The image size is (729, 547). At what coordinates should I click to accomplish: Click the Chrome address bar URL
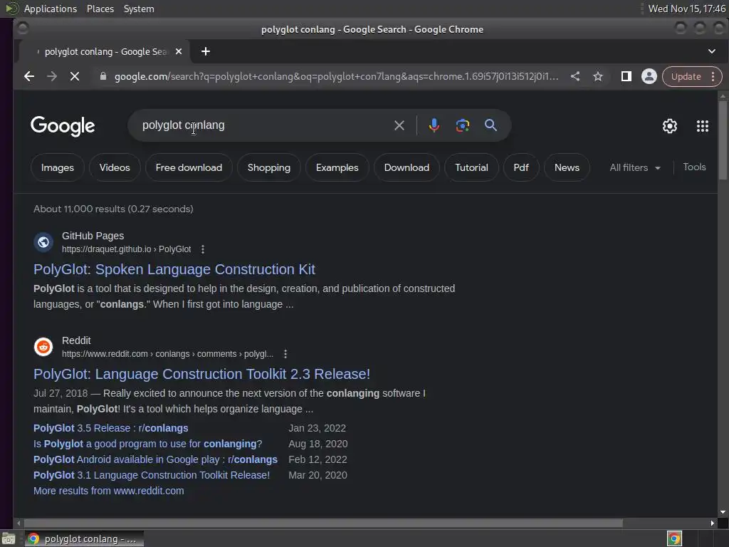tap(336, 76)
